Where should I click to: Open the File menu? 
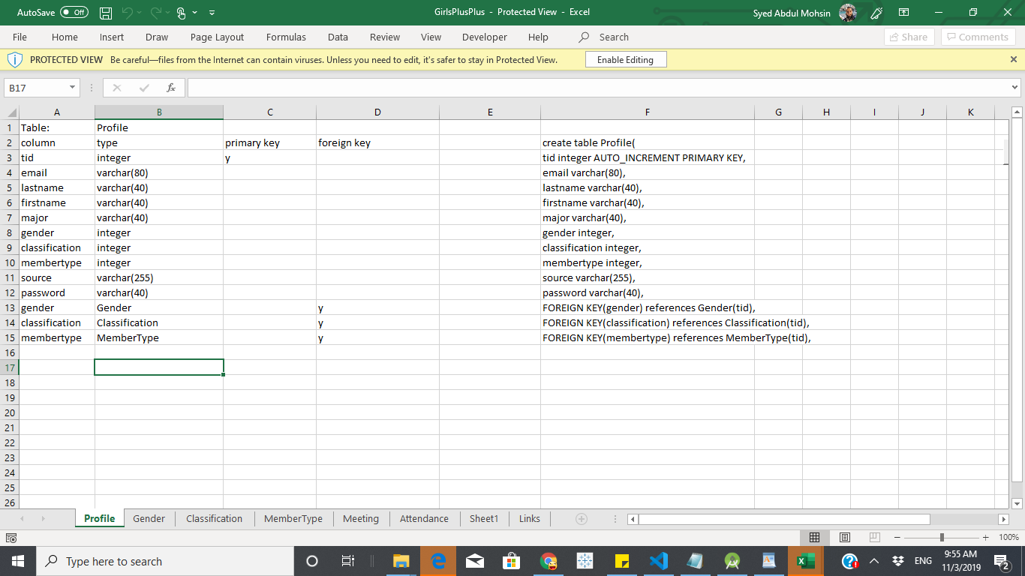[x=20, y=37]
